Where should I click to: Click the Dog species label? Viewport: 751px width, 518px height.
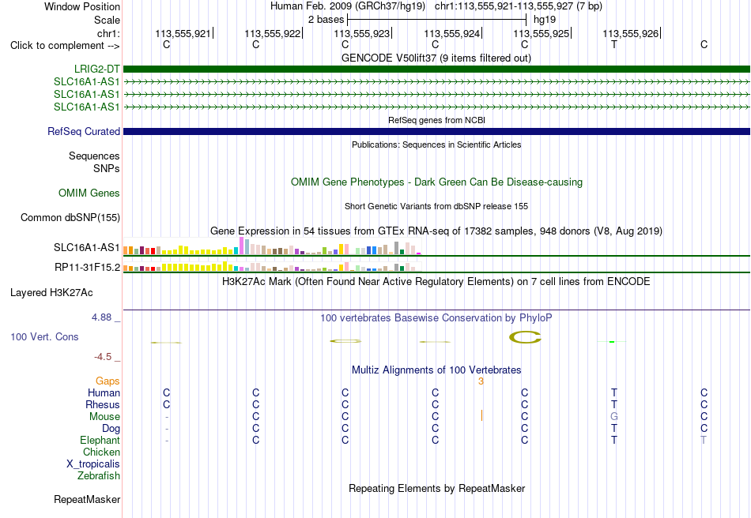[111, 429]
